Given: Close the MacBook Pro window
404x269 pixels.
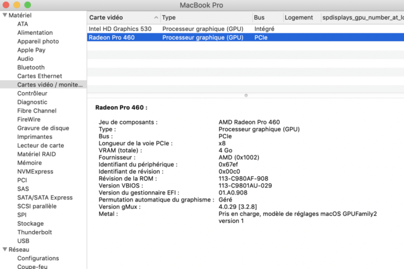Looking at the screenshot, I should tap(6, 5).
